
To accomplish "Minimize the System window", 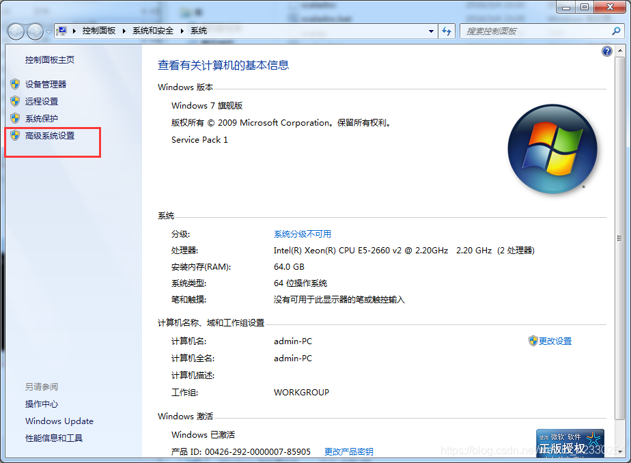I will pos(566,7).
